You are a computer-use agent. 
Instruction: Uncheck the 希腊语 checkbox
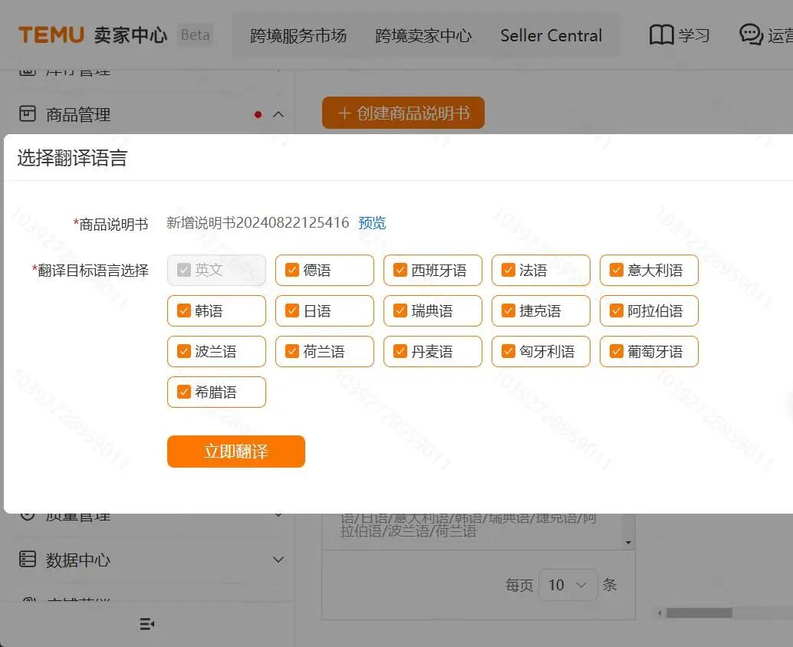[183, 392]
